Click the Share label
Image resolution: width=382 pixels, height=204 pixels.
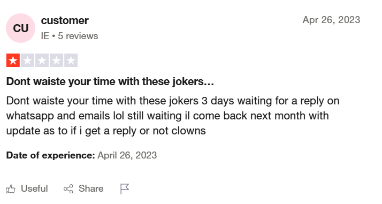(91, 188)
